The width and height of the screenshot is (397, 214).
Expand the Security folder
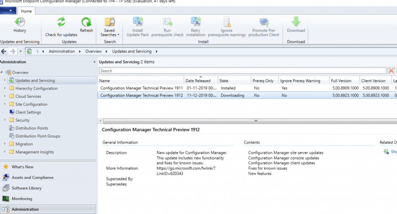click(5, 120)
